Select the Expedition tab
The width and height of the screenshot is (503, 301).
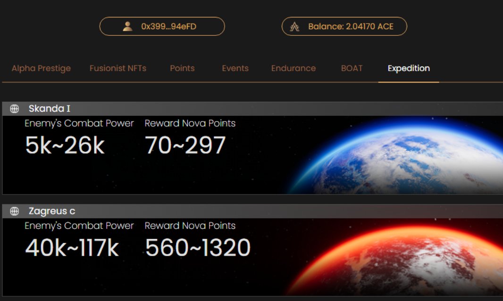(409, 68)
